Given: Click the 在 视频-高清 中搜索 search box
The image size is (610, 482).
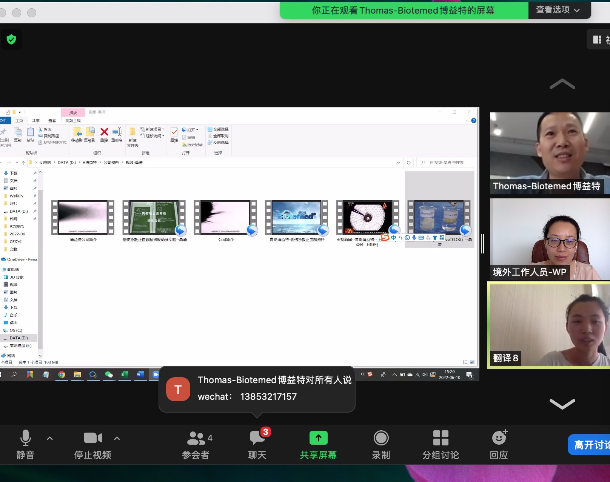Looking at the screenshot, I should 445,163.
